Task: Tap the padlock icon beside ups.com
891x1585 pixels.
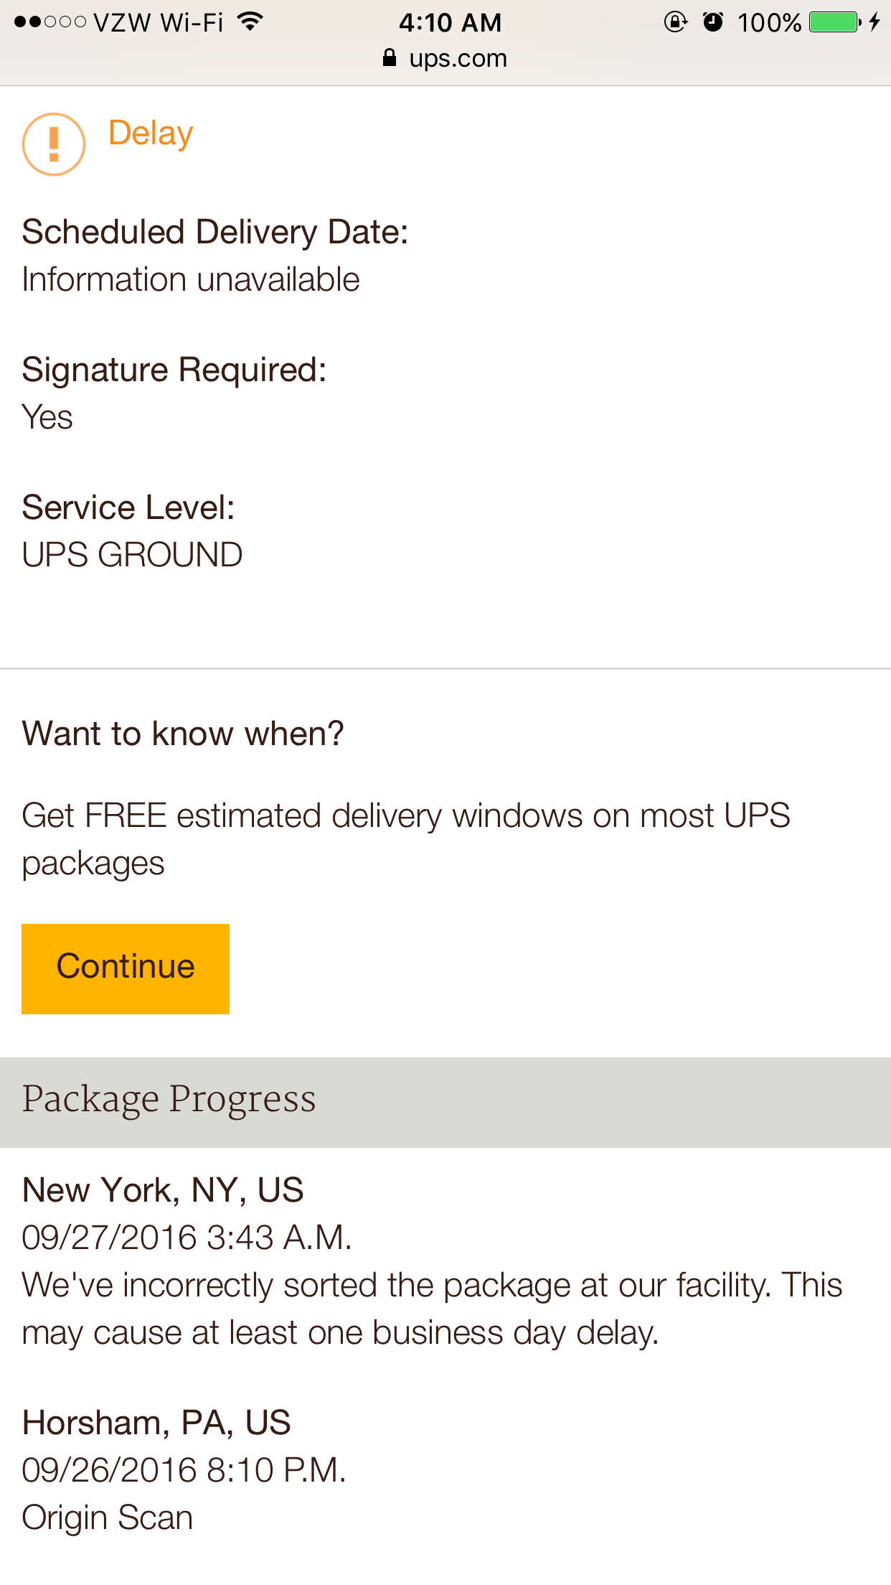Action: pyautogui.click(x=390, y=58)
